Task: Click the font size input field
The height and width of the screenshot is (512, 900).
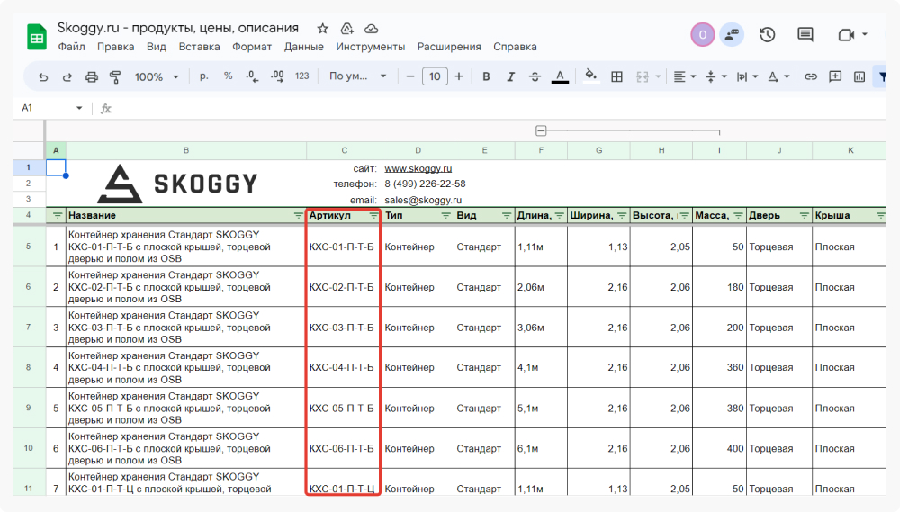Action: pos(435,77)
